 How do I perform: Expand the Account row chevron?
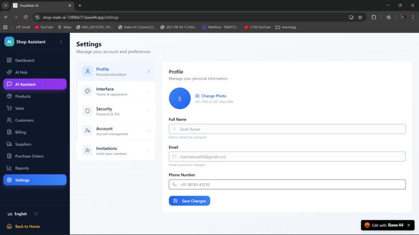pos(149,131)
